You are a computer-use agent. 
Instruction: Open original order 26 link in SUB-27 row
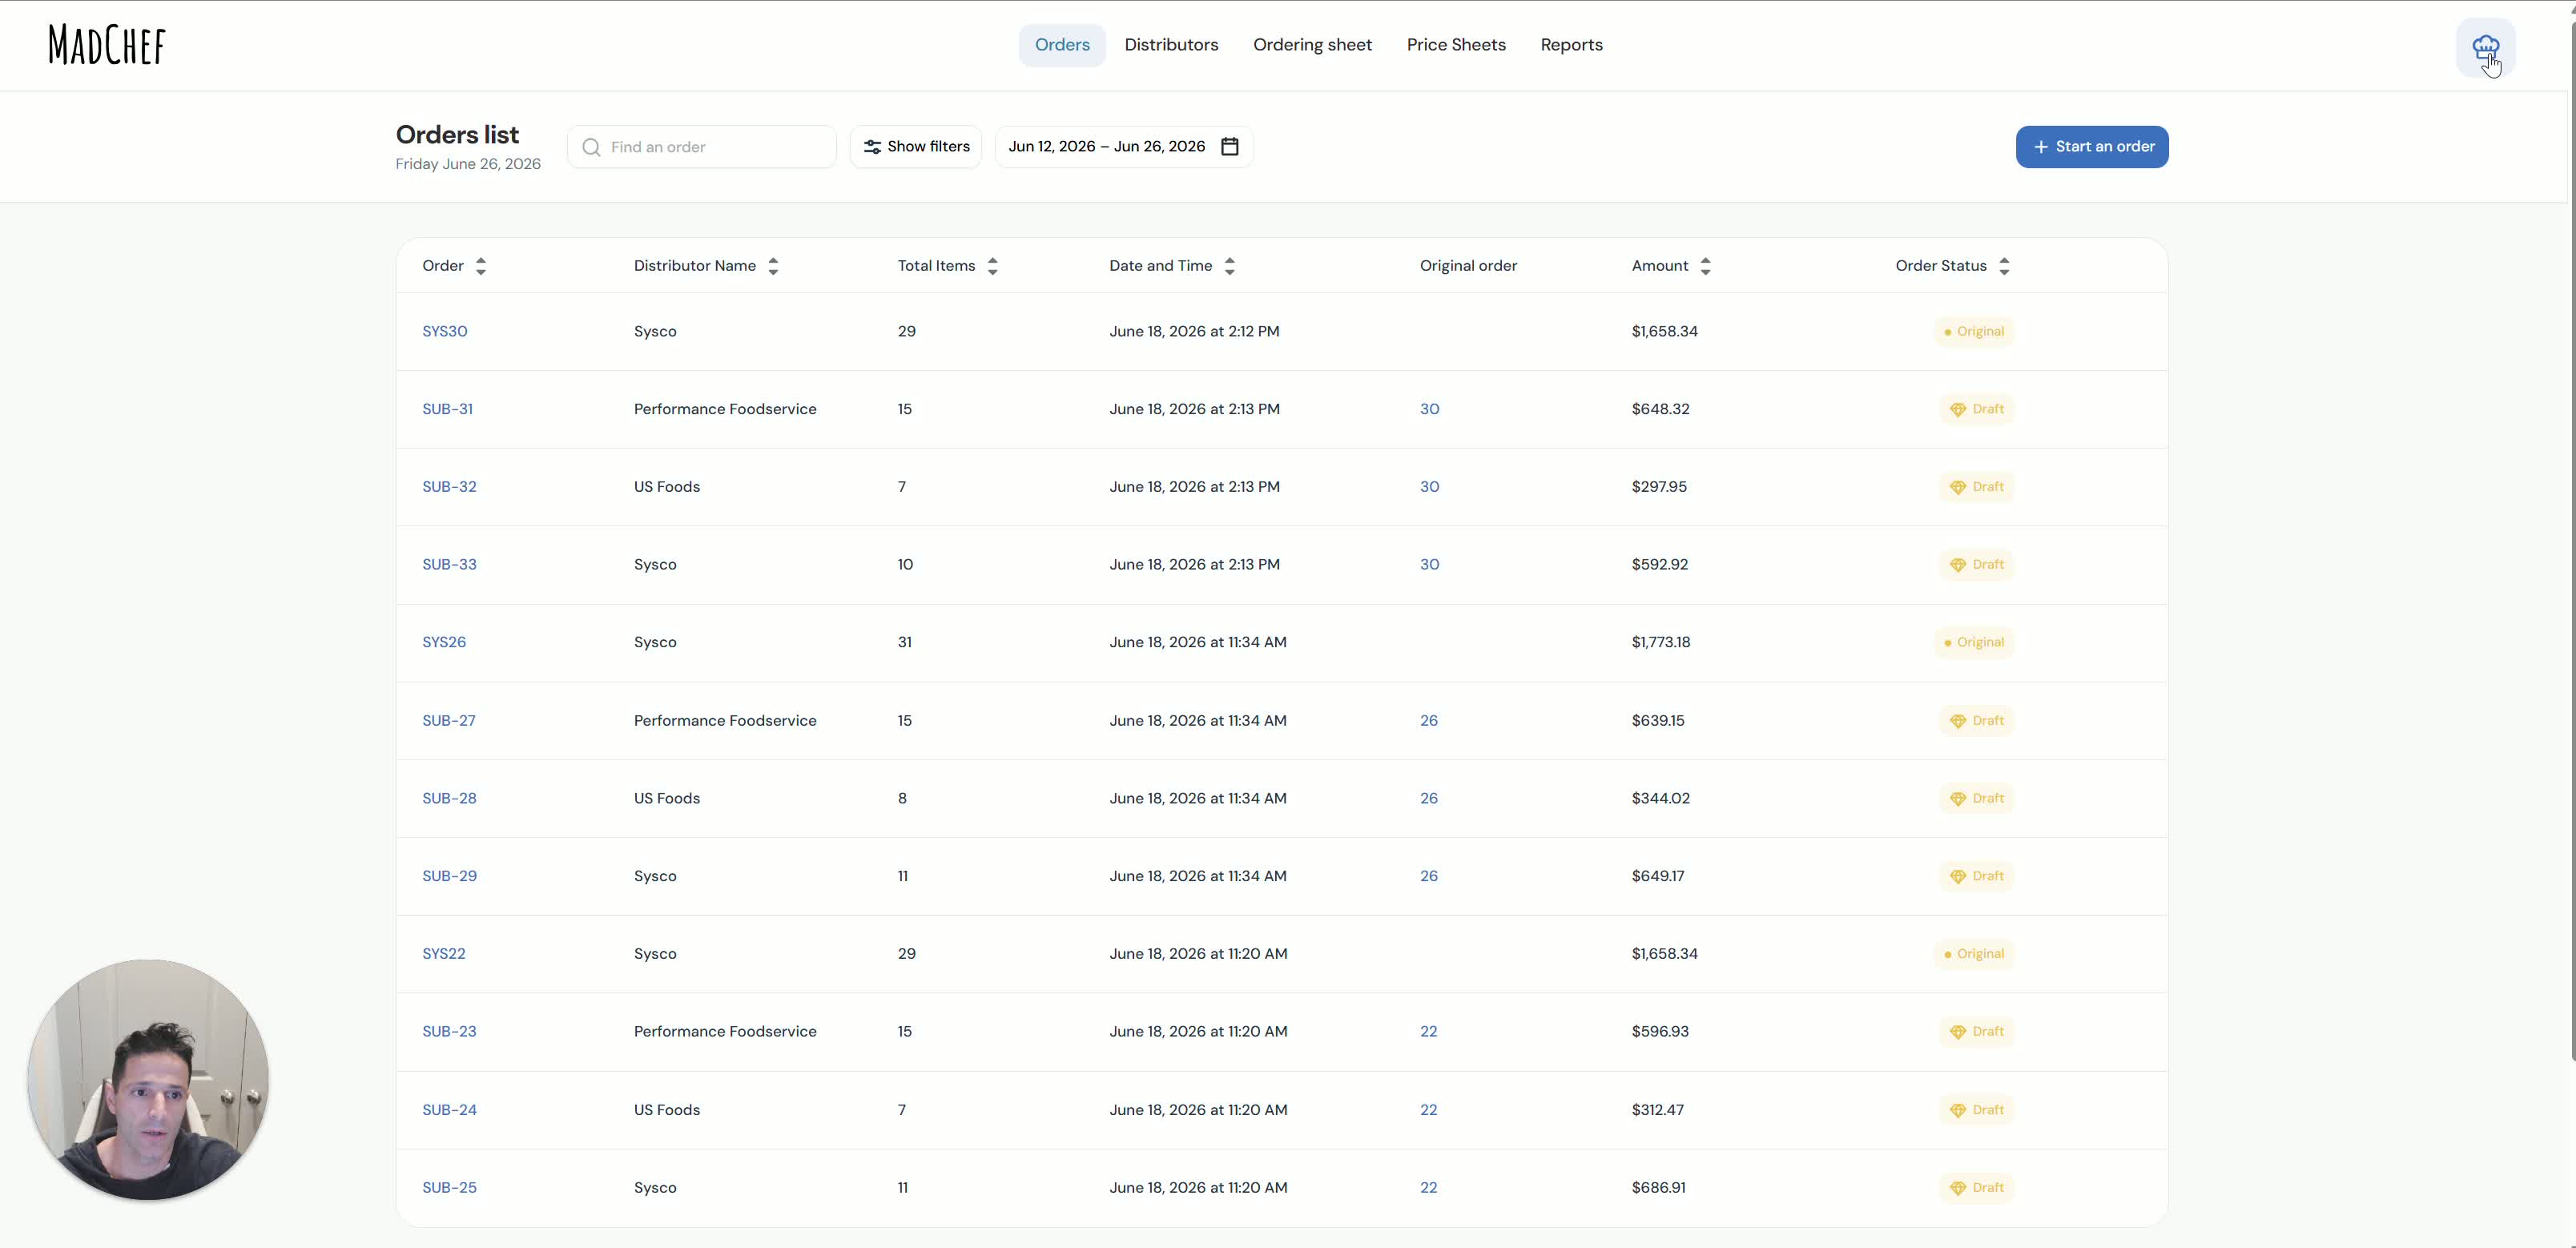[x=1429, y=722]
